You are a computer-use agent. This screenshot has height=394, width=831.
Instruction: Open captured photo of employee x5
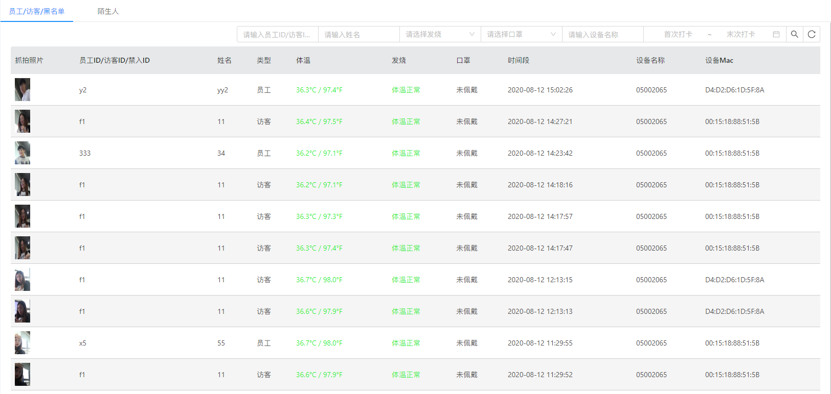23,343
